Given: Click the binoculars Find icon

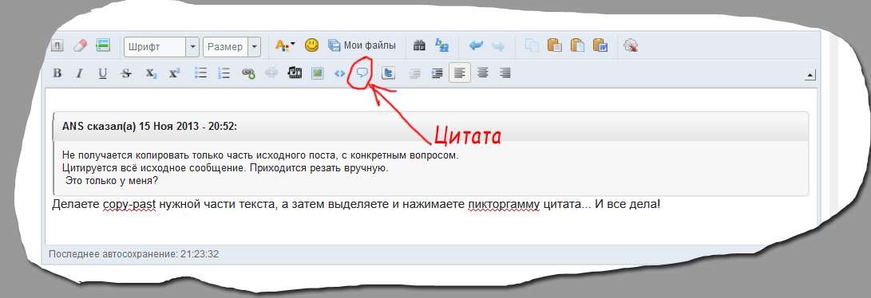Looking at the screenshot, I should 419,46.
